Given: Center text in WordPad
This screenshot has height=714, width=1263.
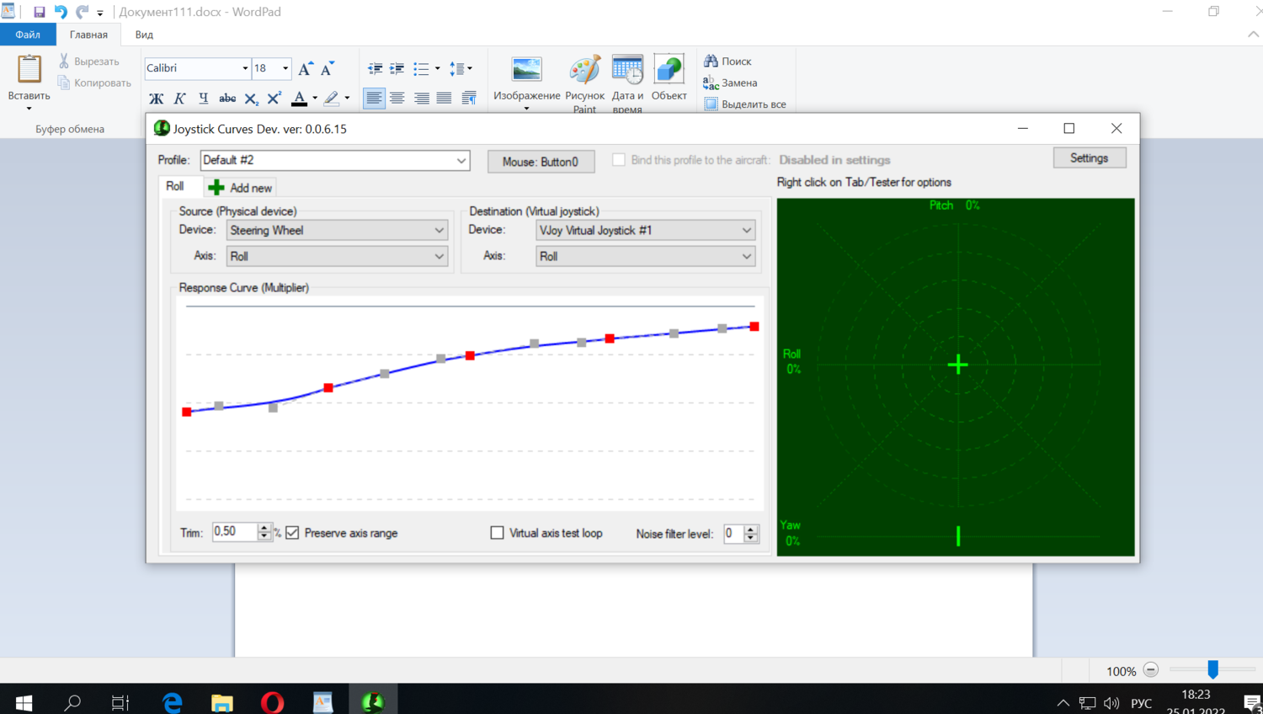Looking at the screenshot, I should tap(397, 99).
